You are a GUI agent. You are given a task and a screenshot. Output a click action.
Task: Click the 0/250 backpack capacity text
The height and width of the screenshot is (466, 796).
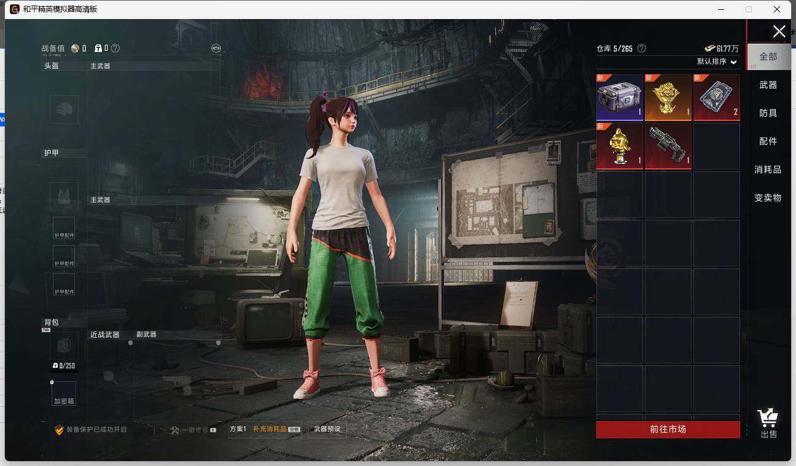coord(64,366)
